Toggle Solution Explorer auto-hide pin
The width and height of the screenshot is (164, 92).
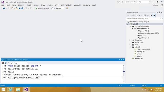(159, 12)
